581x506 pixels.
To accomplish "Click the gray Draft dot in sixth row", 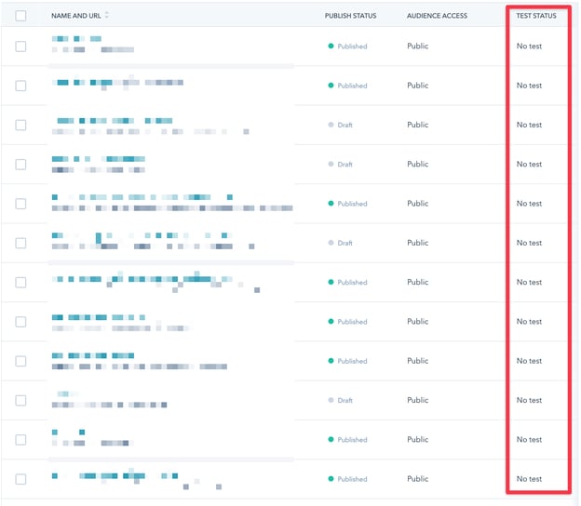I will point(331,243).
